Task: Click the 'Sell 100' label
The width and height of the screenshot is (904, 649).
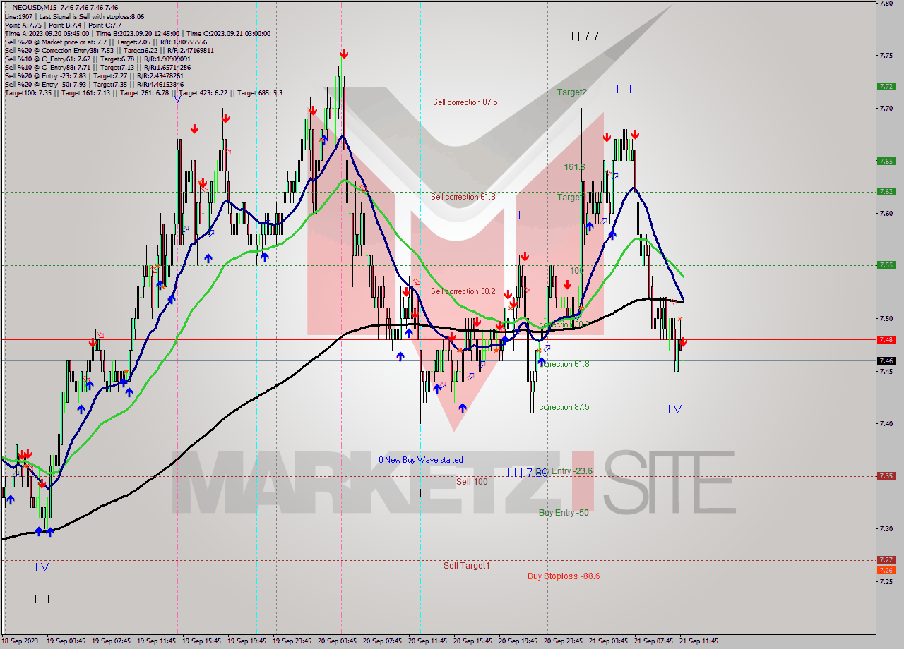Action: [x=472, y=482]
